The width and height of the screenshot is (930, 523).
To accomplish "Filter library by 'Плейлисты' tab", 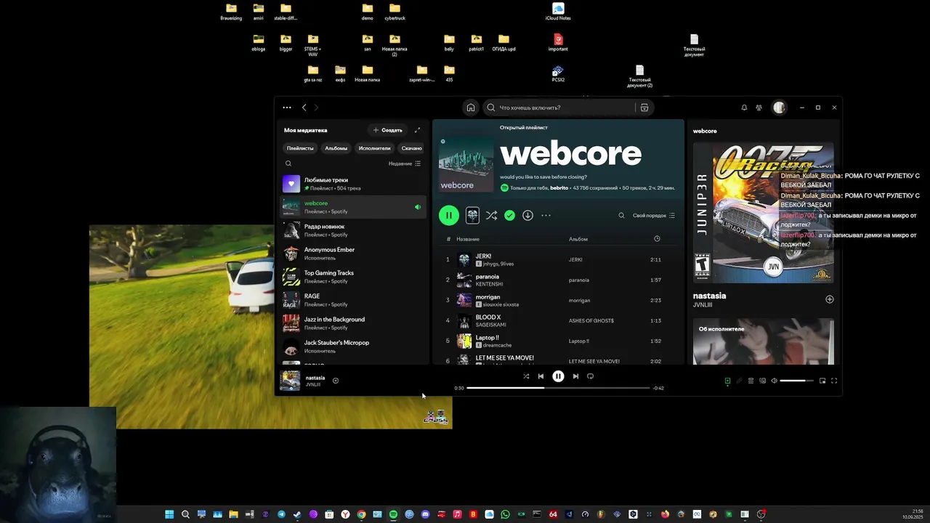I will (300, 148).
